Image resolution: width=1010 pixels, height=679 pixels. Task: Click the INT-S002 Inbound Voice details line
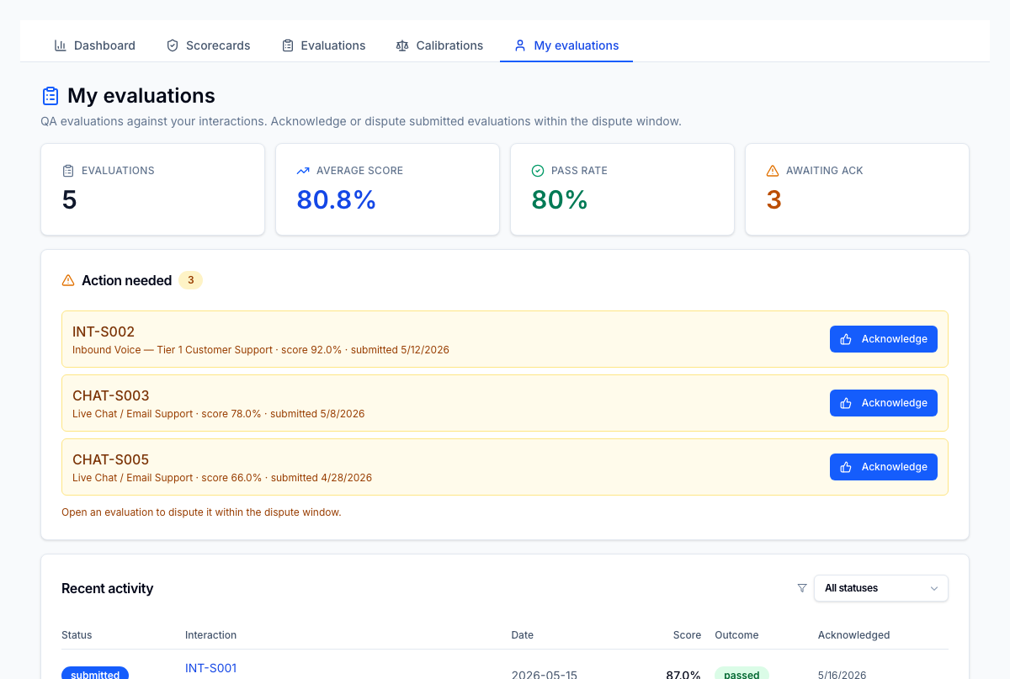point(261,350)
